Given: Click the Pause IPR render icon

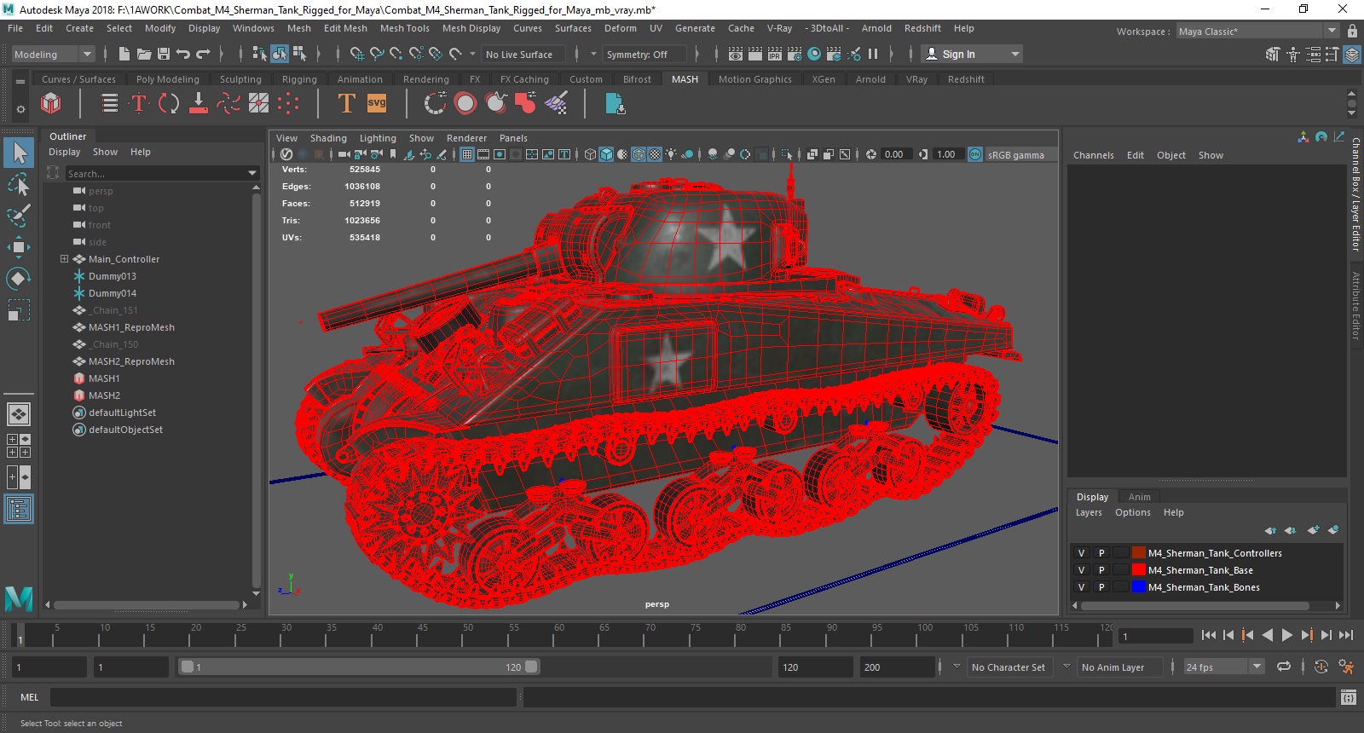Looking at the screenshot, I should coord(873,54).
